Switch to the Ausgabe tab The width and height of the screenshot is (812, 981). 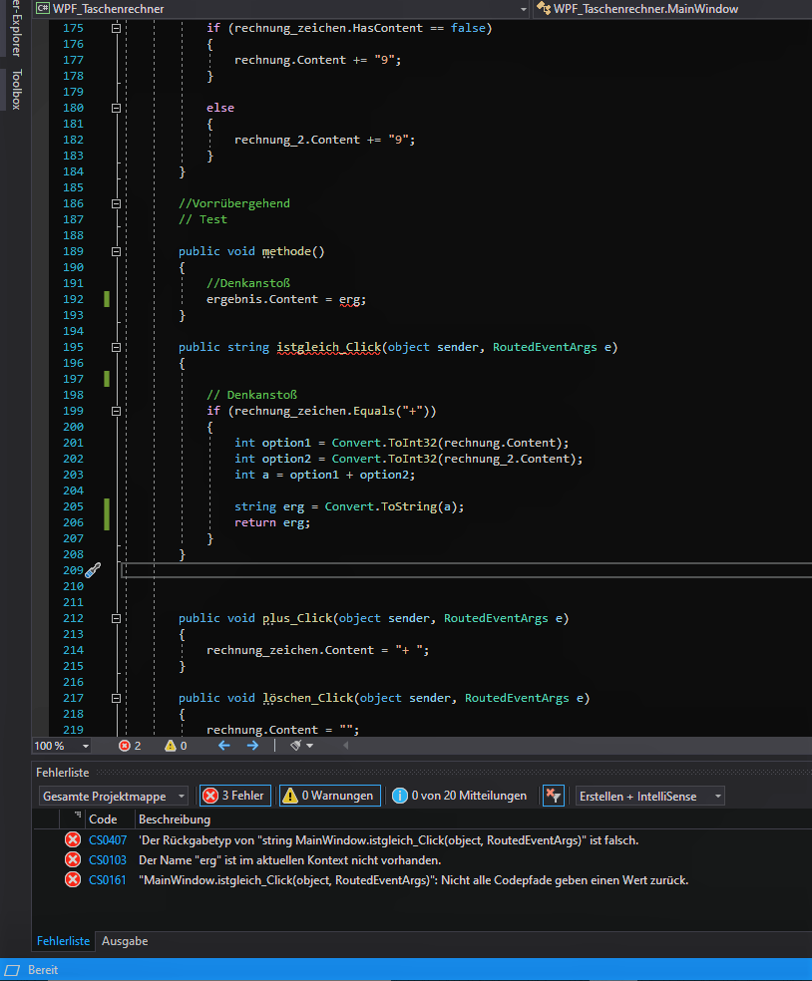point(125,940)
